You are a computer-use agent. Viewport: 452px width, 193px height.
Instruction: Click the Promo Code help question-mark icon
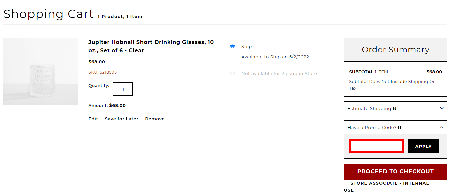400,128
